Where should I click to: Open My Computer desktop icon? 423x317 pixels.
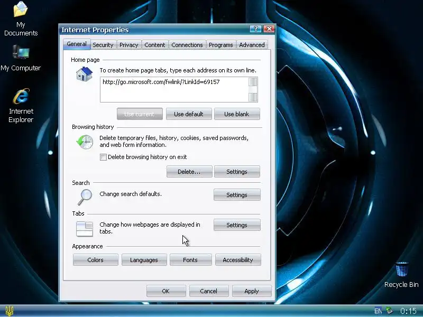click(21, 58)
